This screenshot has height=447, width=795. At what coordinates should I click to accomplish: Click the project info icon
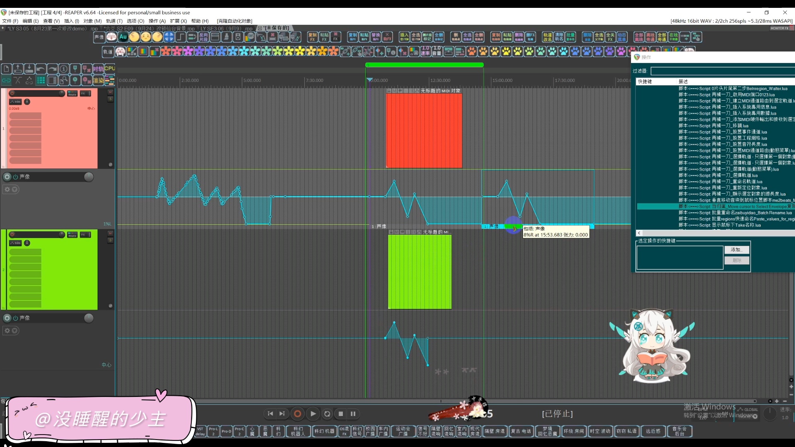(63, 69)
